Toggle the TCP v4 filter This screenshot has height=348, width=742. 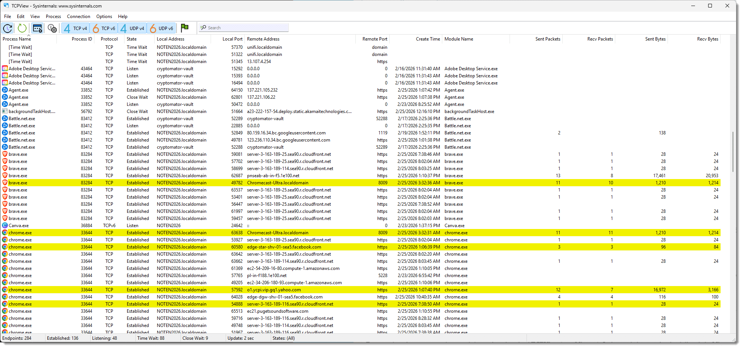tap(76, 28)
